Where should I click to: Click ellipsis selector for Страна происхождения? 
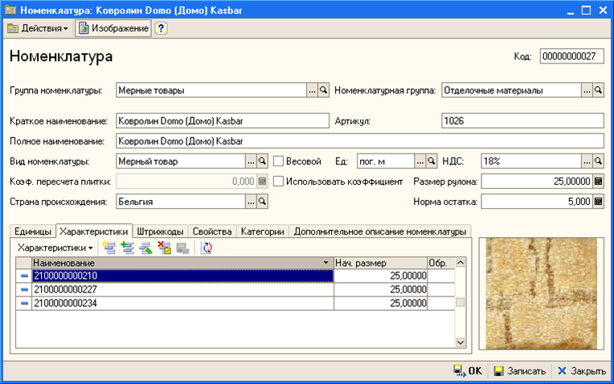[251, 202]
